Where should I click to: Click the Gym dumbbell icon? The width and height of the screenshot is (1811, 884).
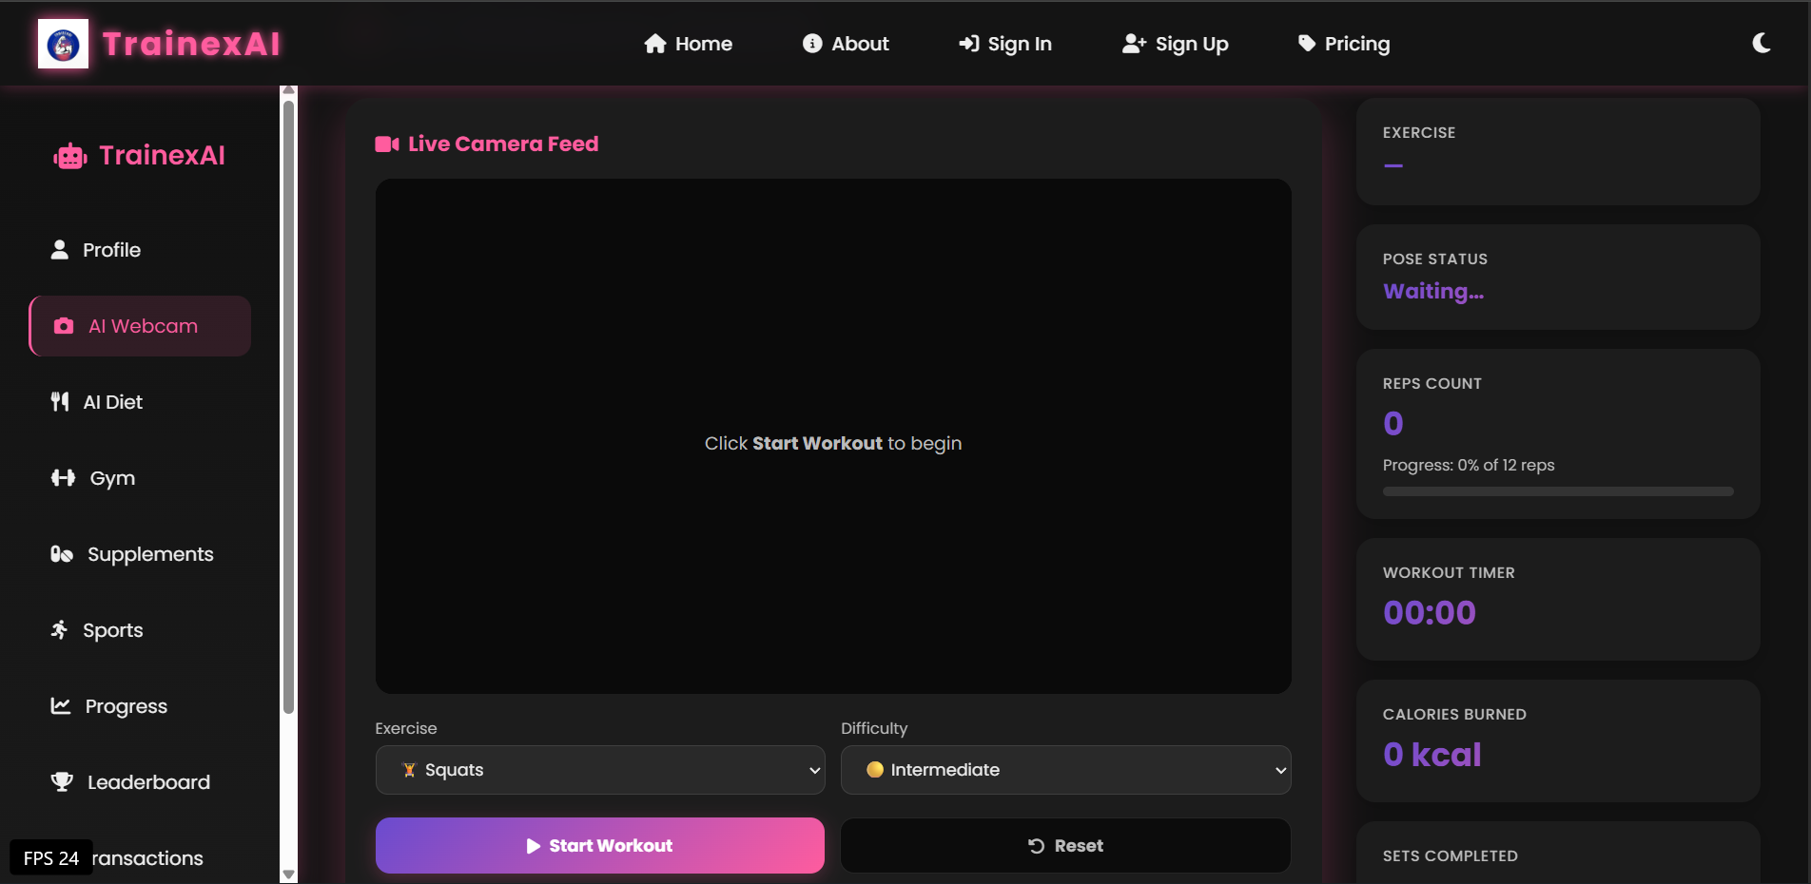(x=63, y=478)
